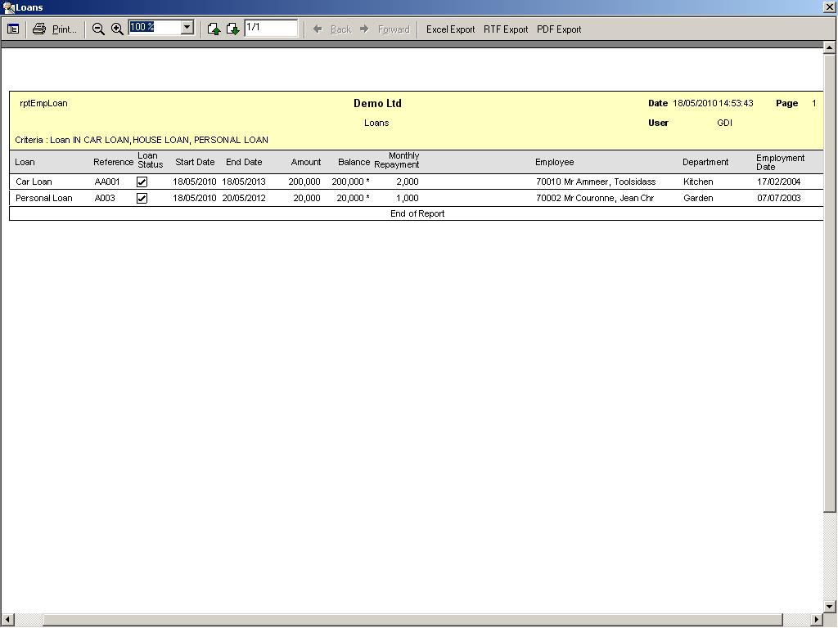838x628 pixels.
Task: Click the printer icon in toolbar
Action: click(39, 29)
